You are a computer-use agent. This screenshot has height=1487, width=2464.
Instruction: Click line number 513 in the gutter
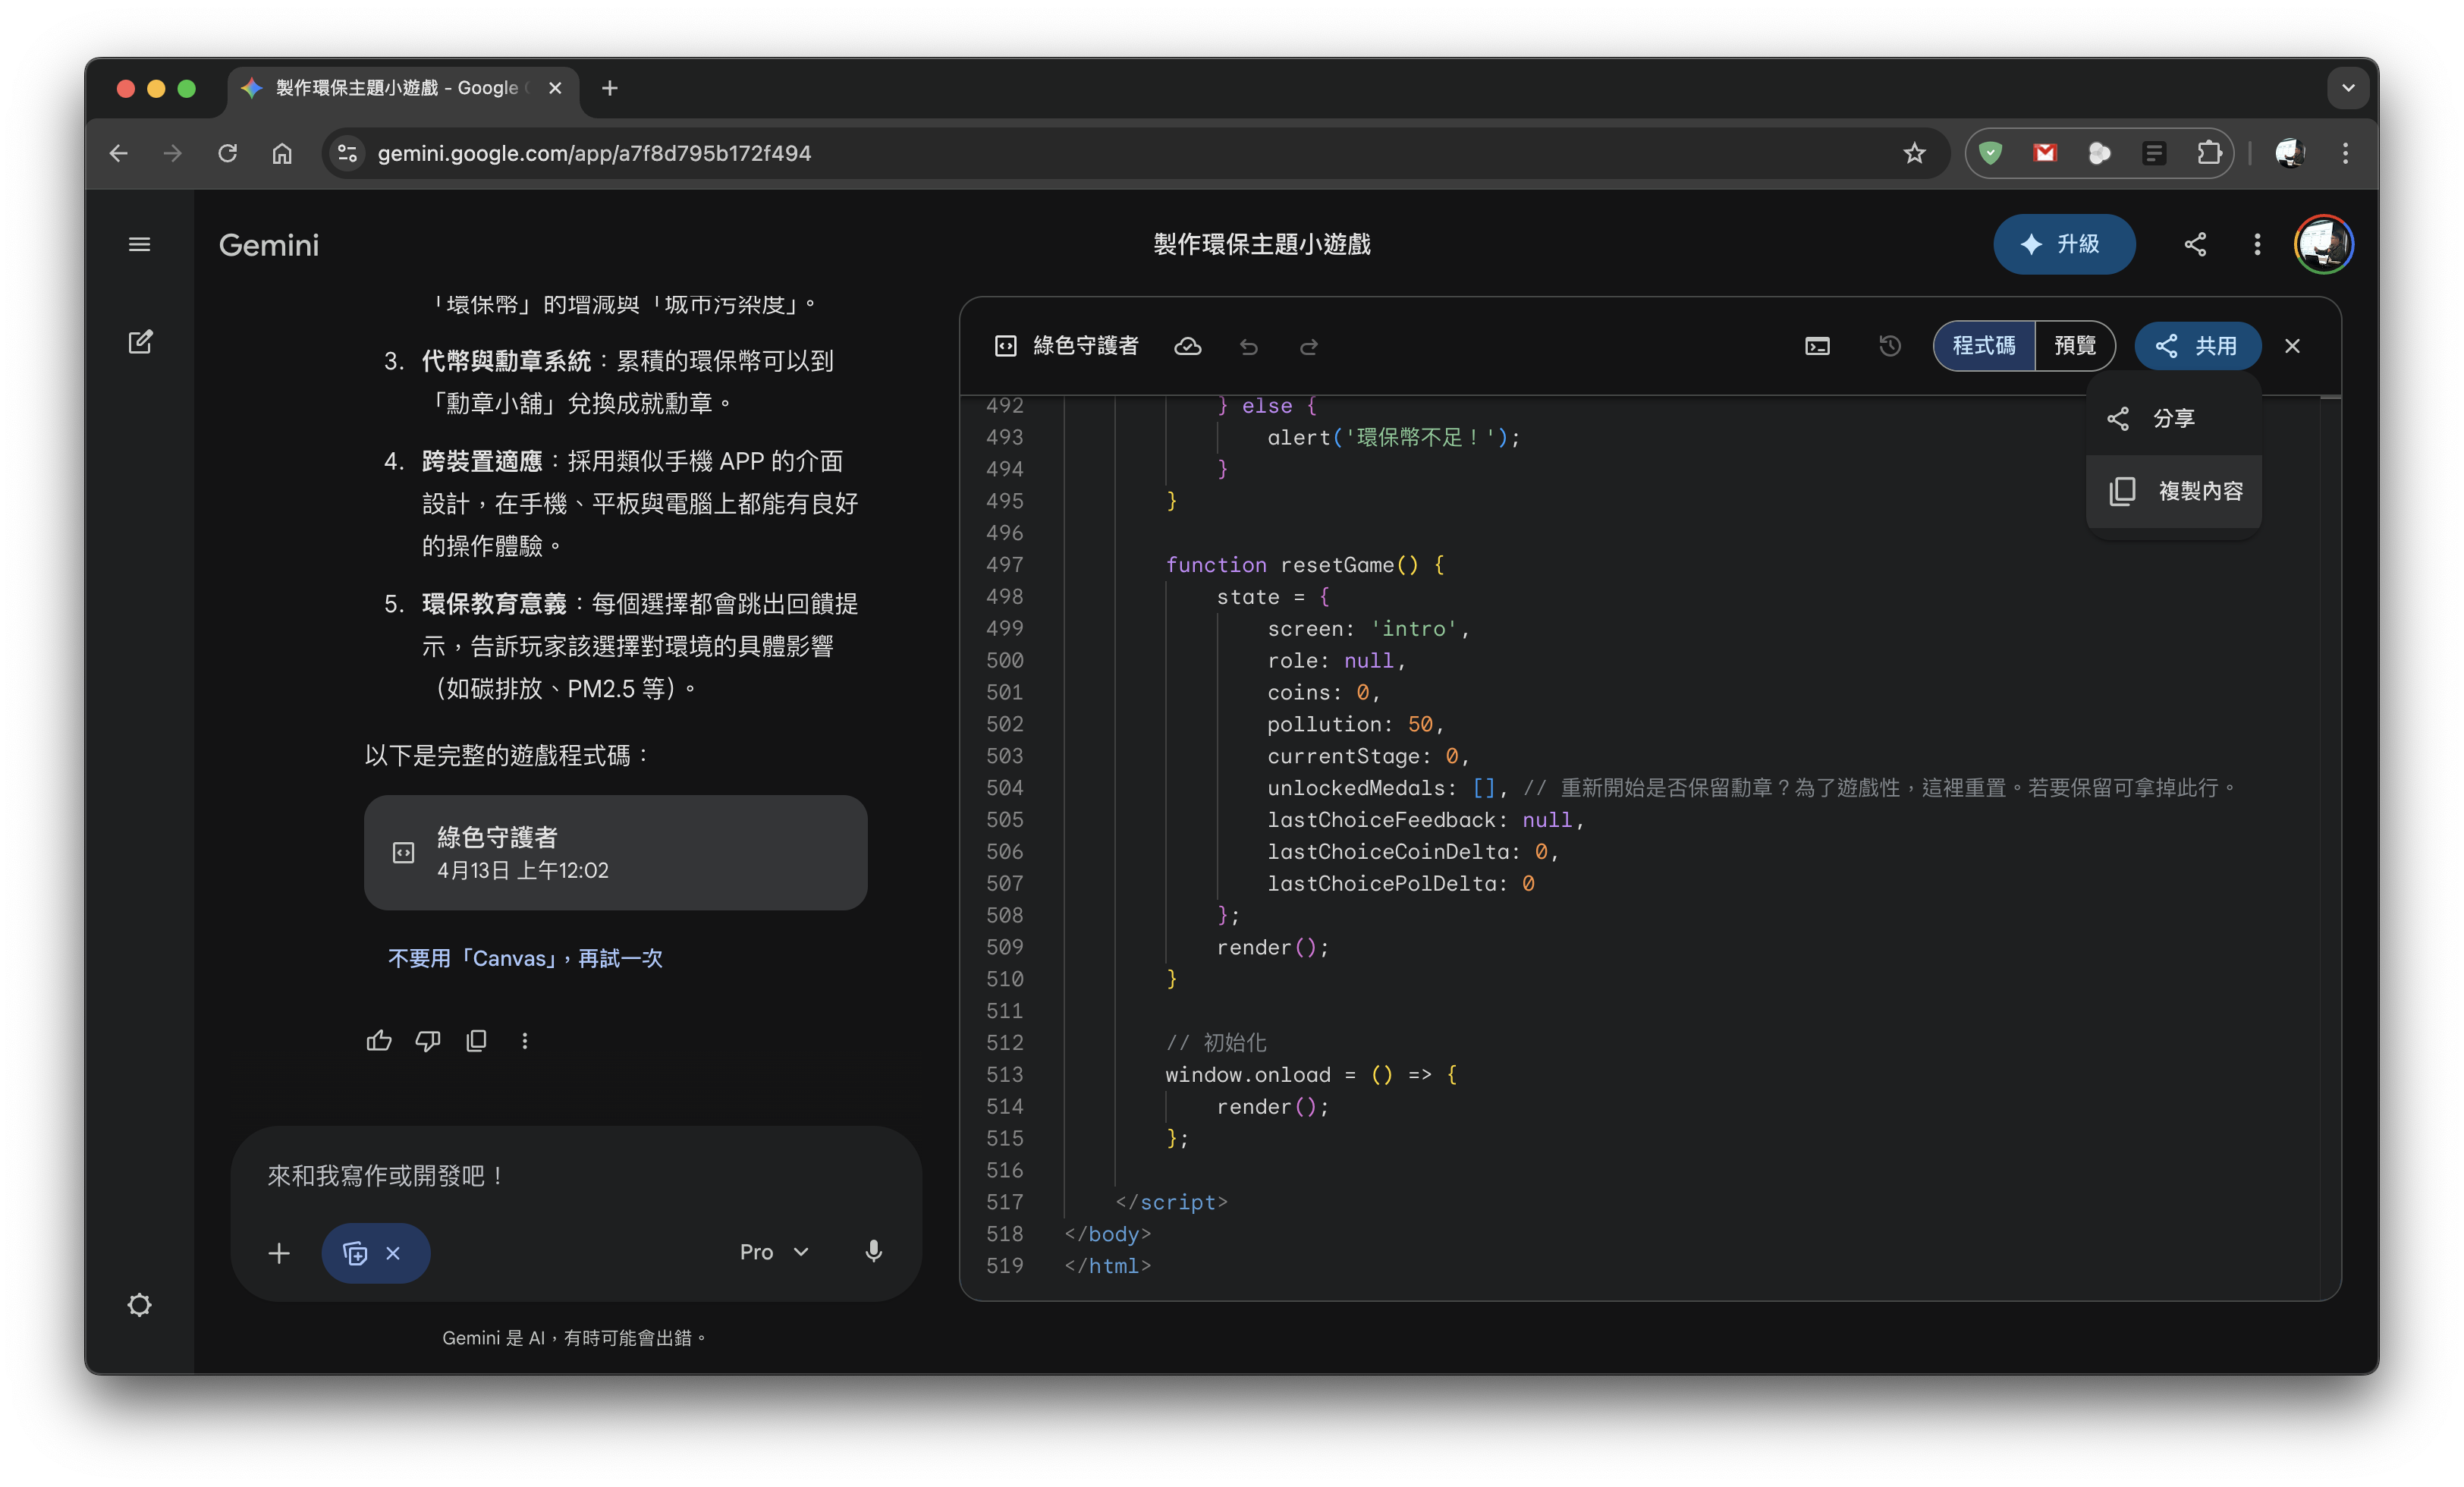coord(1004,1074)
